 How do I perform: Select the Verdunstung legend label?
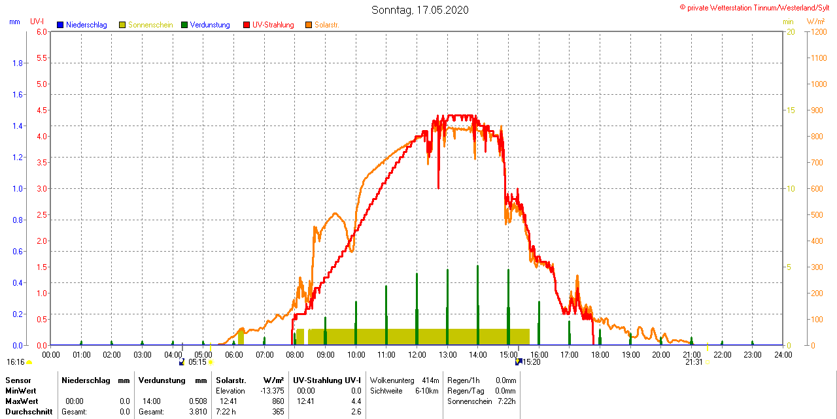210,25
